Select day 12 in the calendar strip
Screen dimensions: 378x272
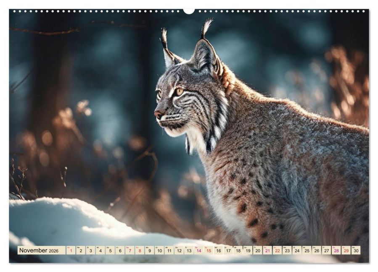[x=179, y=250]
